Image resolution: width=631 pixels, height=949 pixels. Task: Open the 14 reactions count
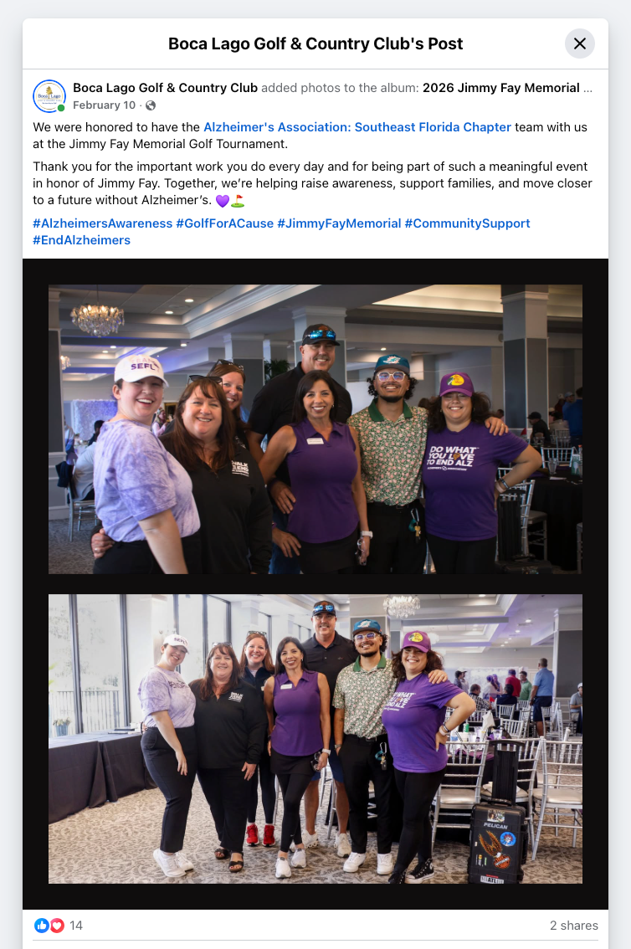76,926
